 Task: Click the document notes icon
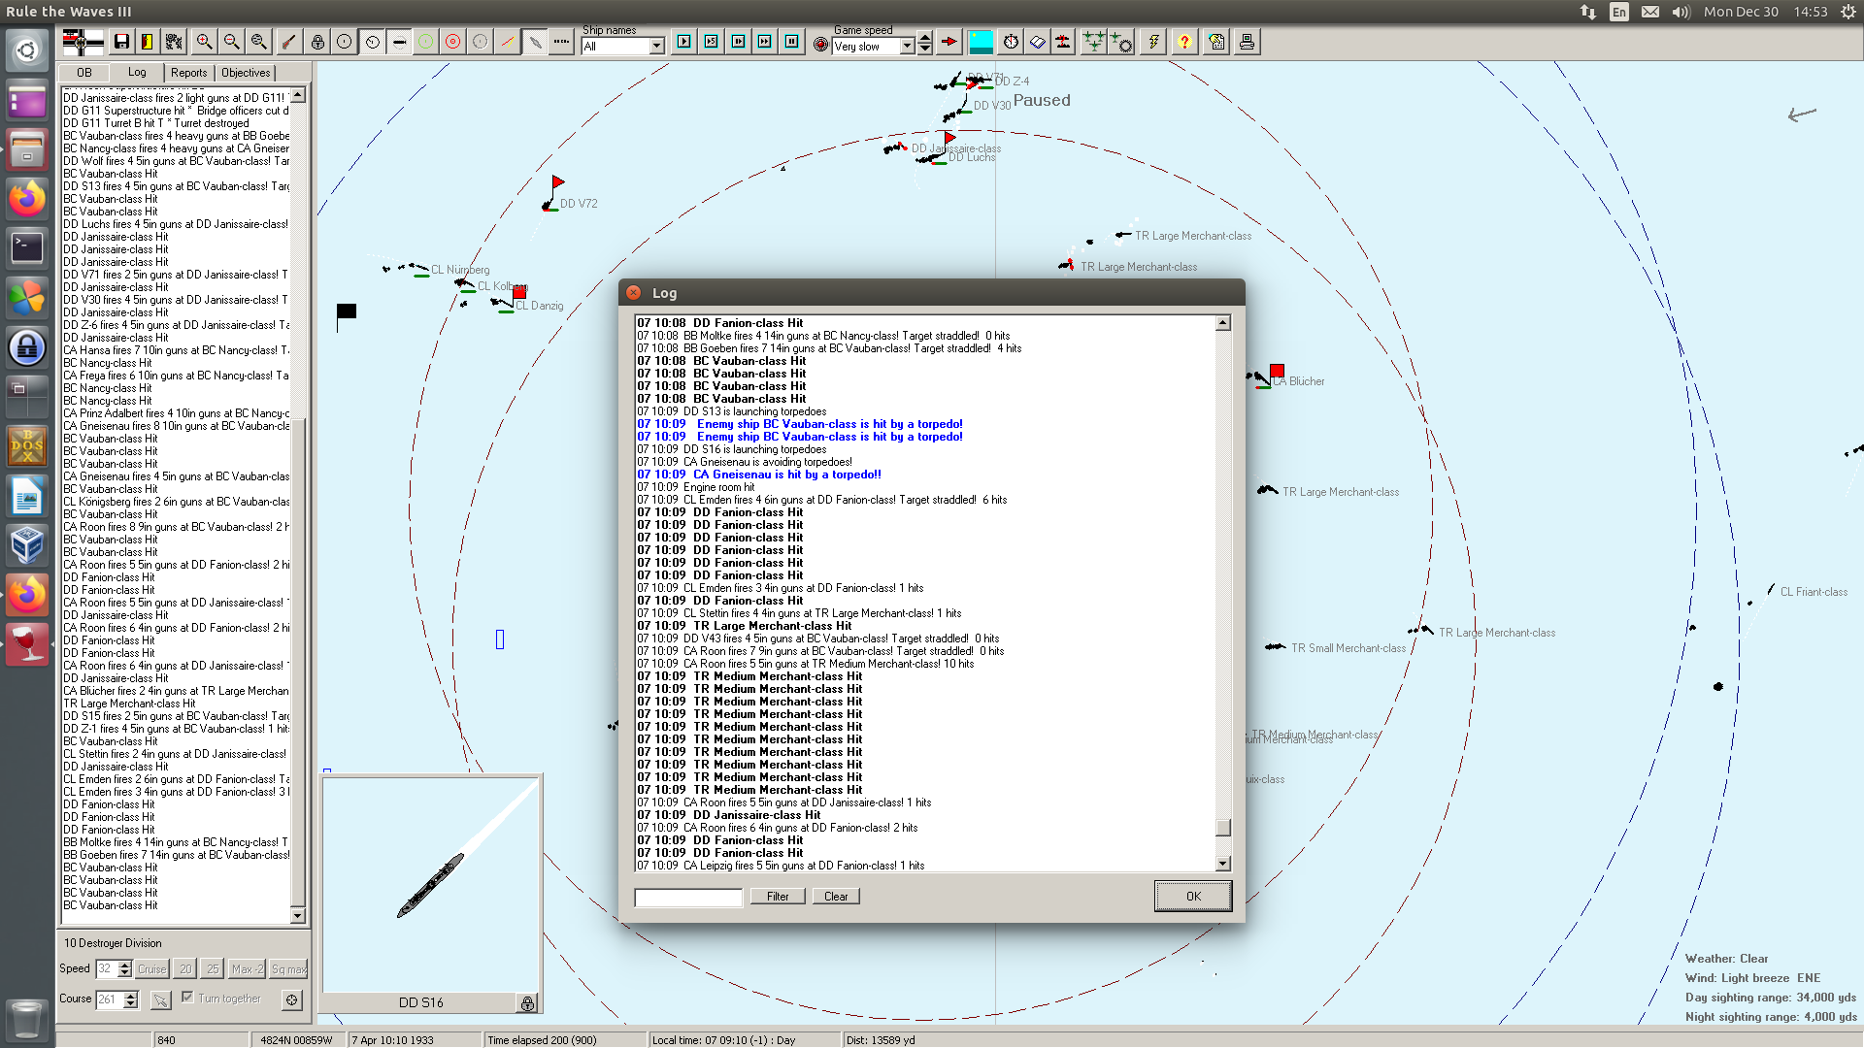[1217, 42]
